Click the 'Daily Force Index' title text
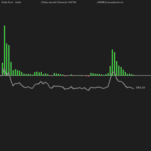The width and height of the screenshot is (151, 151). tap(11, 2)
